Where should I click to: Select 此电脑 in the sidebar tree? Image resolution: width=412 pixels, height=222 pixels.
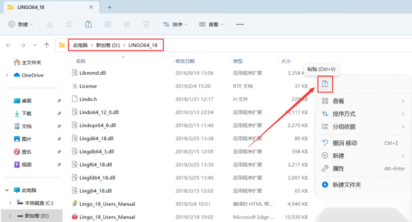25,190
